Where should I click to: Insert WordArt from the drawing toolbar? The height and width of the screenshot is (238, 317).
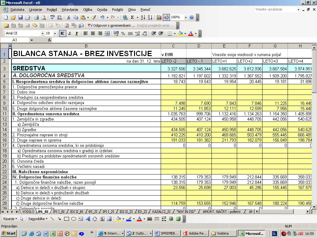pos(88,219)
